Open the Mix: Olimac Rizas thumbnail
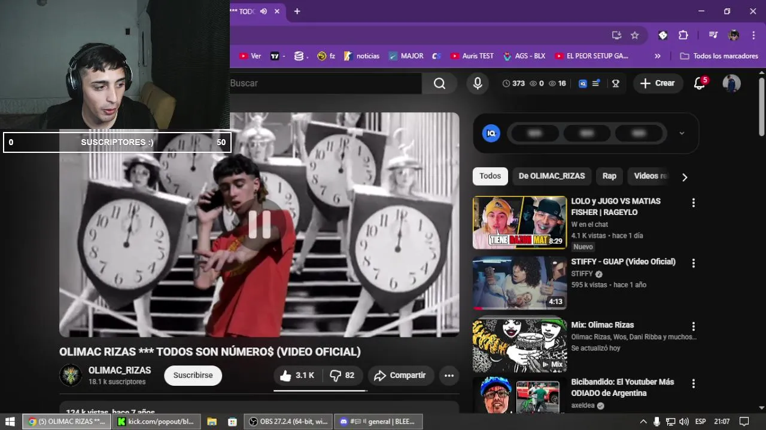 click(519, 346)
